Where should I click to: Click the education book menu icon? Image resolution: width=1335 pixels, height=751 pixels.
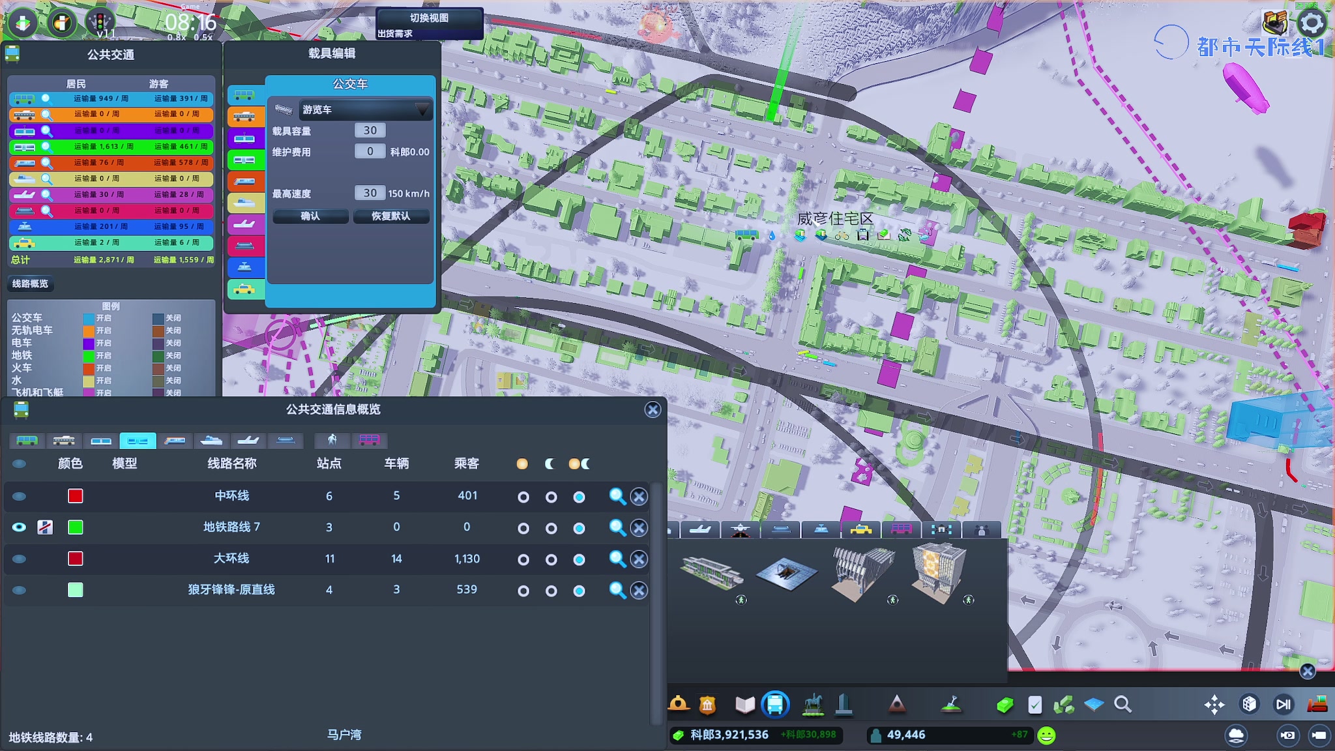(744, 704)
